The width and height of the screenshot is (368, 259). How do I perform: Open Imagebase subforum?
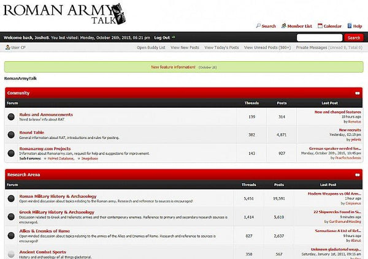point(90,159)
